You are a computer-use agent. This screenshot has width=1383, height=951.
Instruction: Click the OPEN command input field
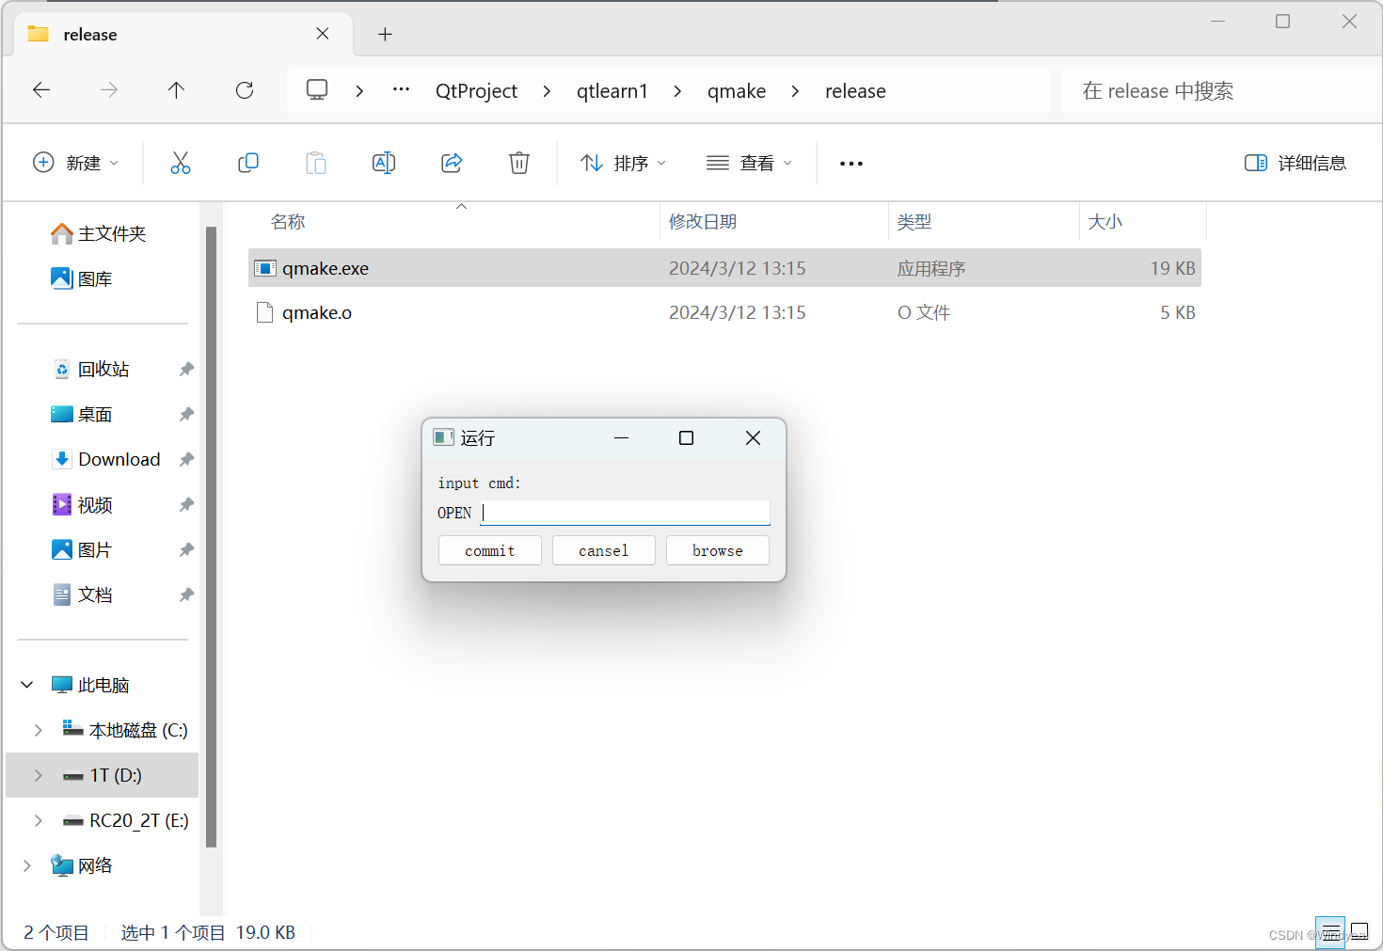[625, 512]
